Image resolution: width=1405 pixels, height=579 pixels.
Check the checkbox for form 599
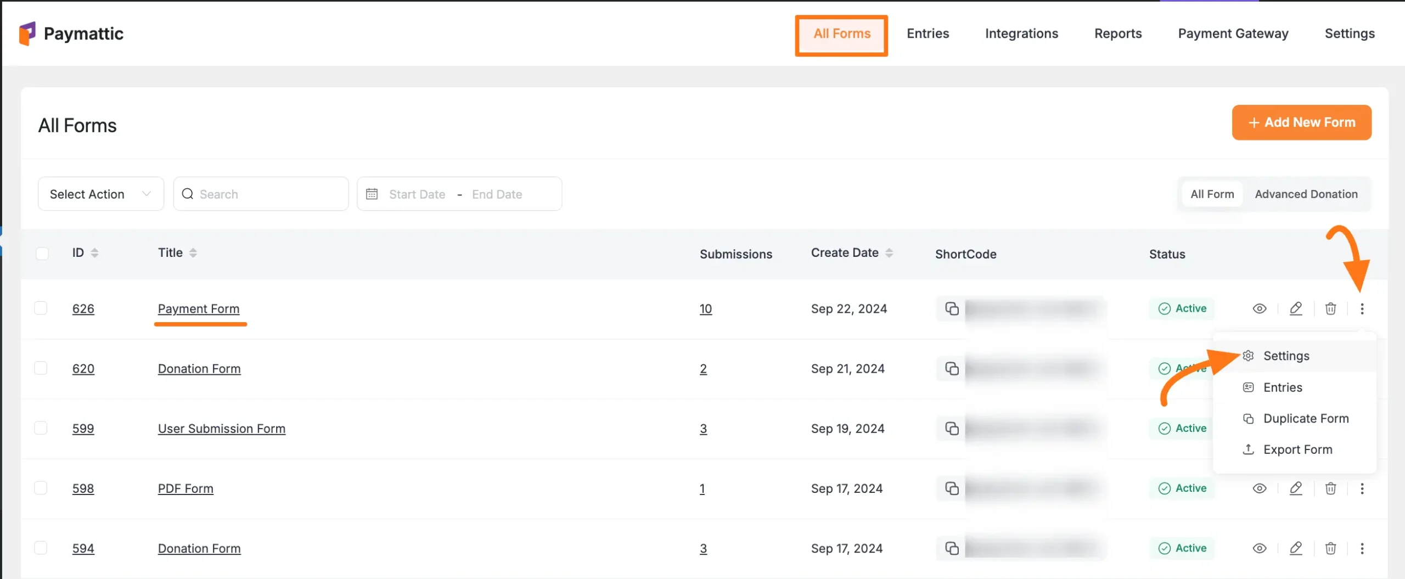click(41, 428)
